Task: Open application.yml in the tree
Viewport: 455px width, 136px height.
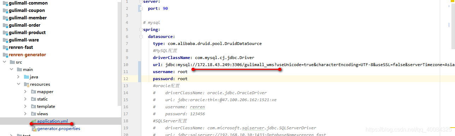Action: tap(53, 121)
